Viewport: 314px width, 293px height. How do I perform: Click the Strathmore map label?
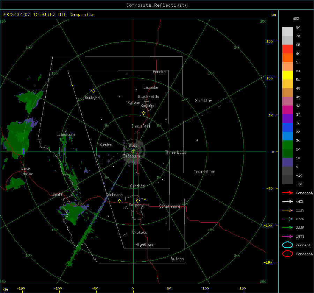[170, 206]
